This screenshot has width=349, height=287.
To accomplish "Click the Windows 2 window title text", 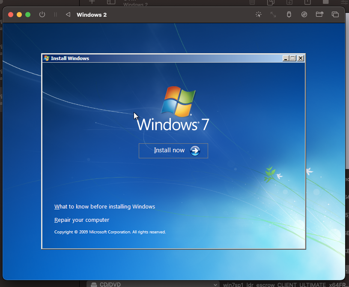I will click(92, 15).
